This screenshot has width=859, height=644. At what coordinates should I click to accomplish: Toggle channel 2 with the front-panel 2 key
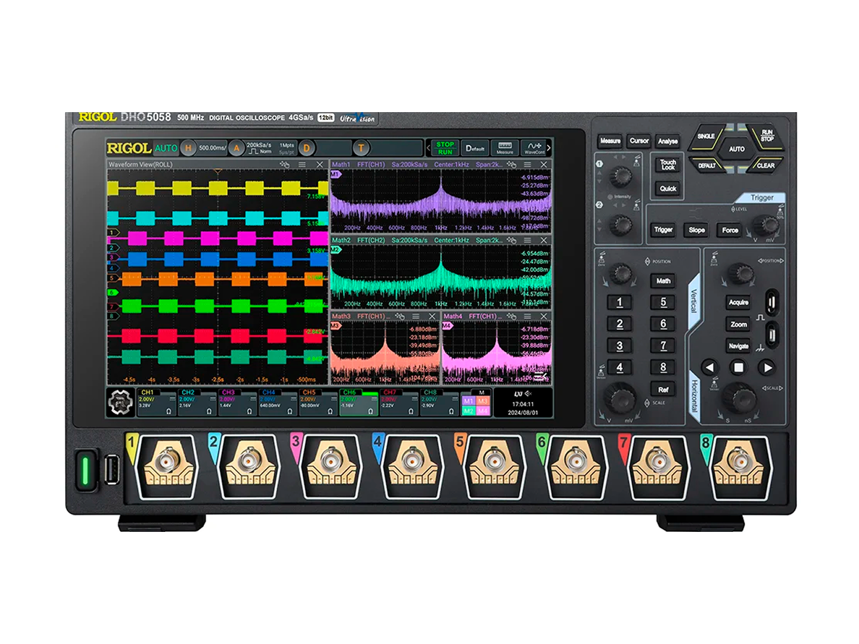(619, 324)
